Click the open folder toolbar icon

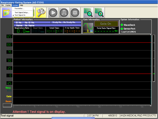(x=6, y=12)
